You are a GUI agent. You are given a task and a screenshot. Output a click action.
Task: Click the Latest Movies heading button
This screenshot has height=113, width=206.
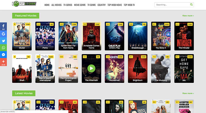(x=24, y=93)
